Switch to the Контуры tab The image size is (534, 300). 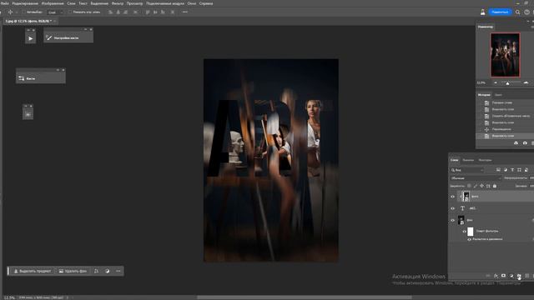coord(486,160)
